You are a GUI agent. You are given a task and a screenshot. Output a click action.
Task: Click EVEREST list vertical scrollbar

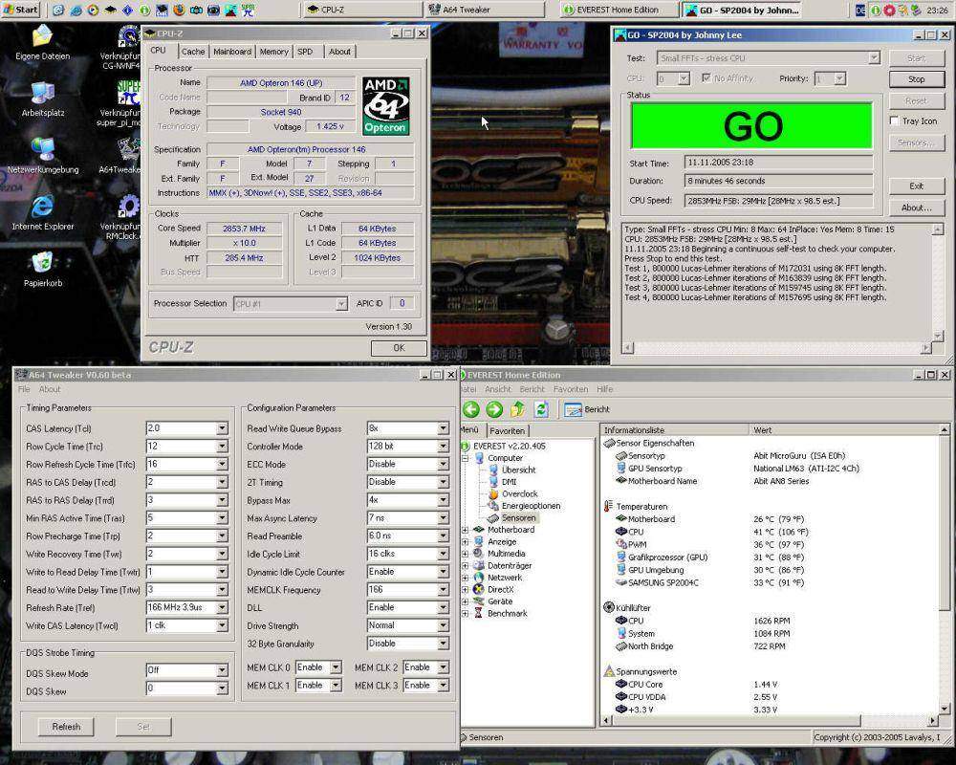pos(944,569)
